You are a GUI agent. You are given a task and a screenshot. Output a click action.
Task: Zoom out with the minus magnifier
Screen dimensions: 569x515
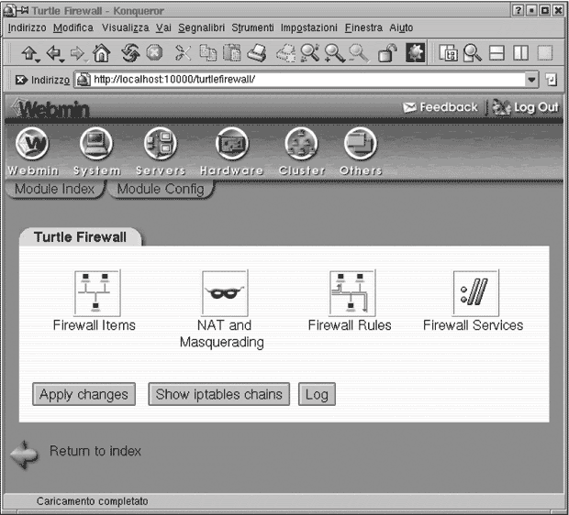359,53
